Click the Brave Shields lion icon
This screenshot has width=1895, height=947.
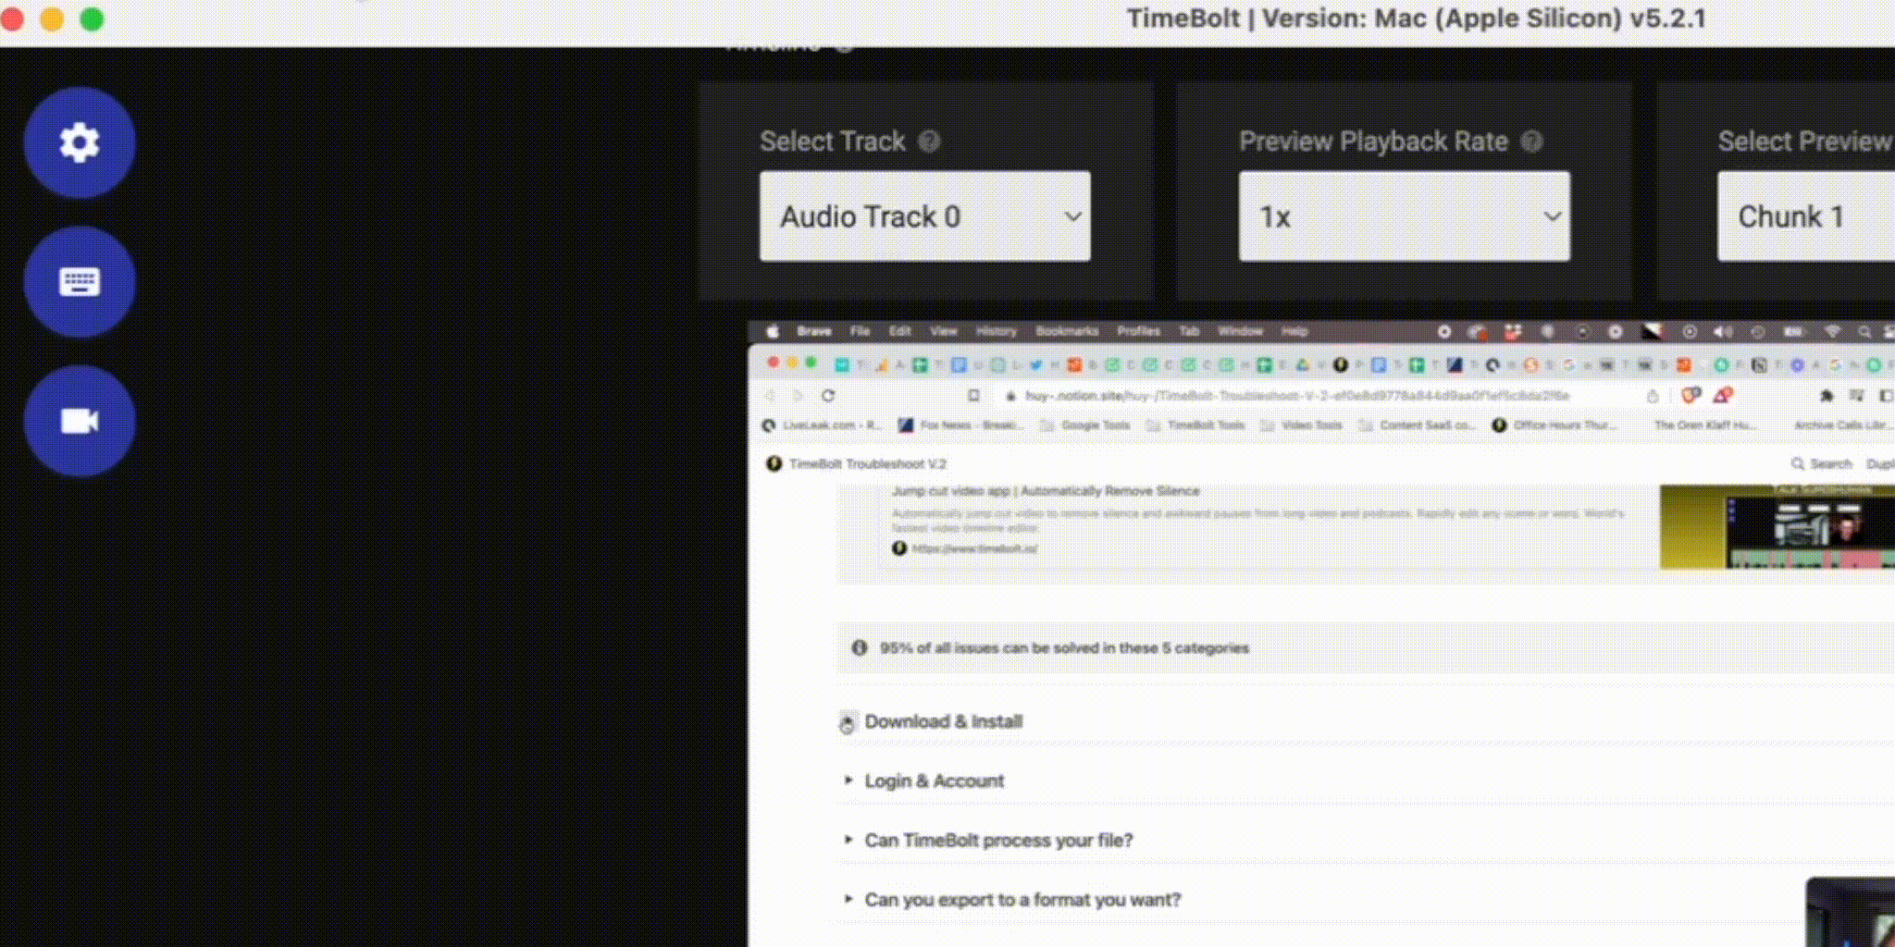tap(1691, 395)
